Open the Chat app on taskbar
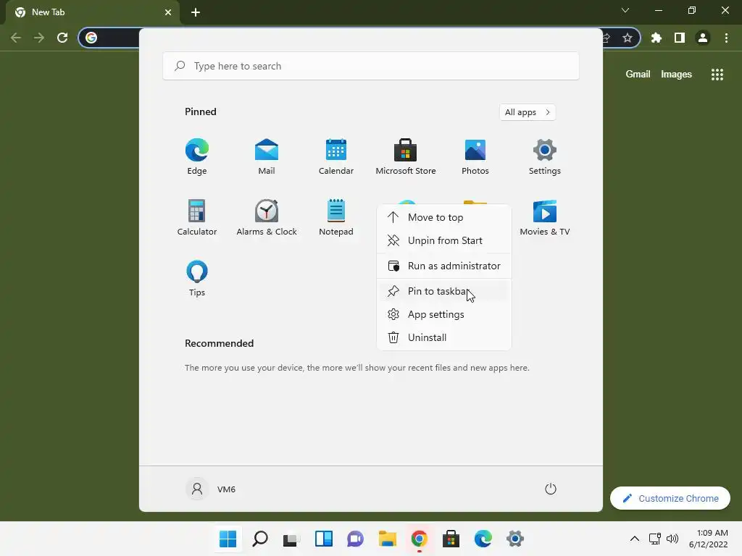The image size is (742, 556). pos(355,539)
